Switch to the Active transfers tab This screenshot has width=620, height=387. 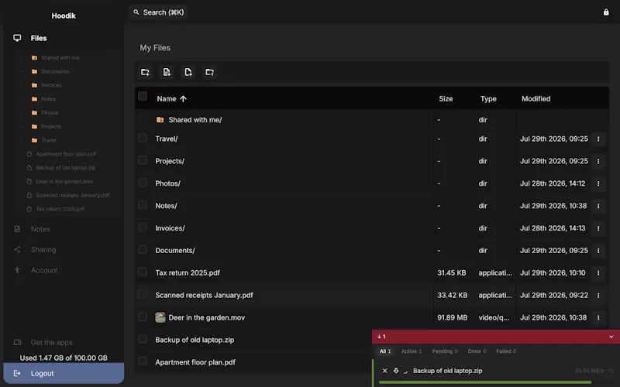pos(412,351)
